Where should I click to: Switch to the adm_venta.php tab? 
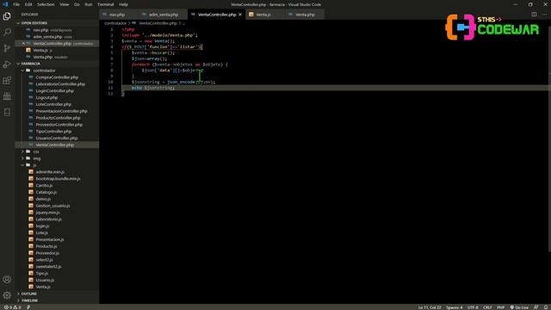pos(163,15)
